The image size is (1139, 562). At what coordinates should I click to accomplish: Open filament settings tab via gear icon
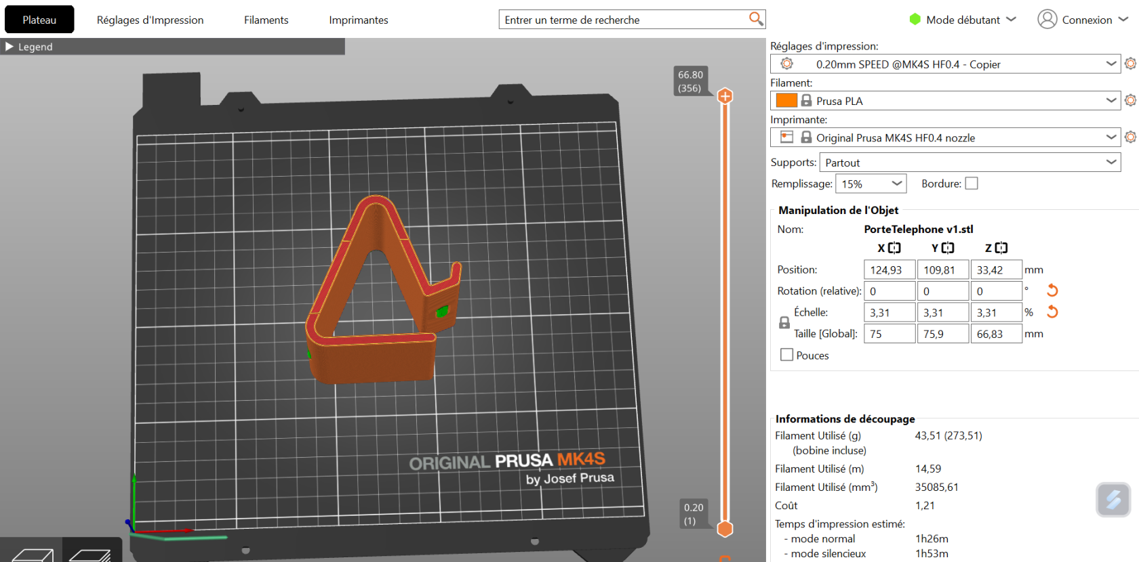point(1130,100)
